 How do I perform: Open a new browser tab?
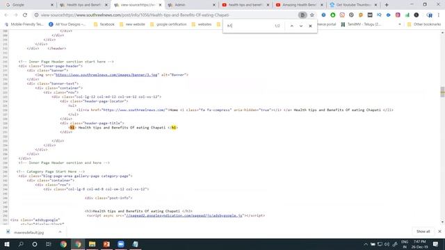click(387, 5)
